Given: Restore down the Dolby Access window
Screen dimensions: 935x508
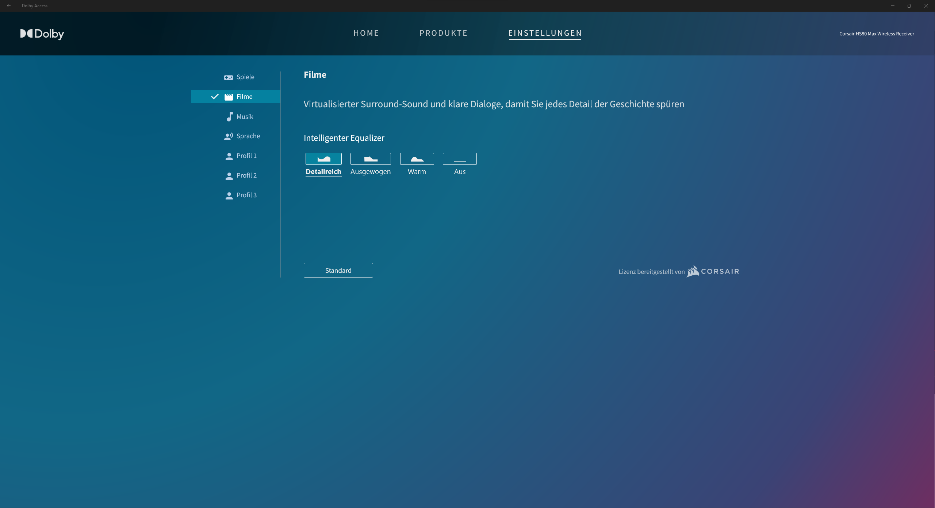Looking at the screenshot, I should (x=909, y=6).
